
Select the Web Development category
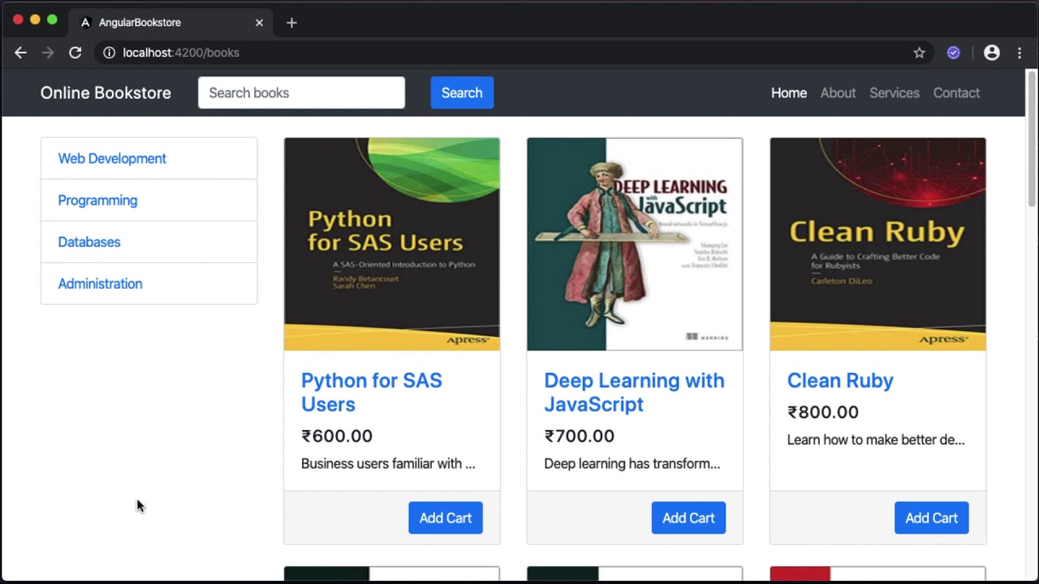click(x=149, y=158)
